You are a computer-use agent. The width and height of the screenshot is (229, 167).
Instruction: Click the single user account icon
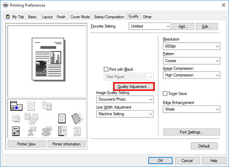click(x=32, y=131)
